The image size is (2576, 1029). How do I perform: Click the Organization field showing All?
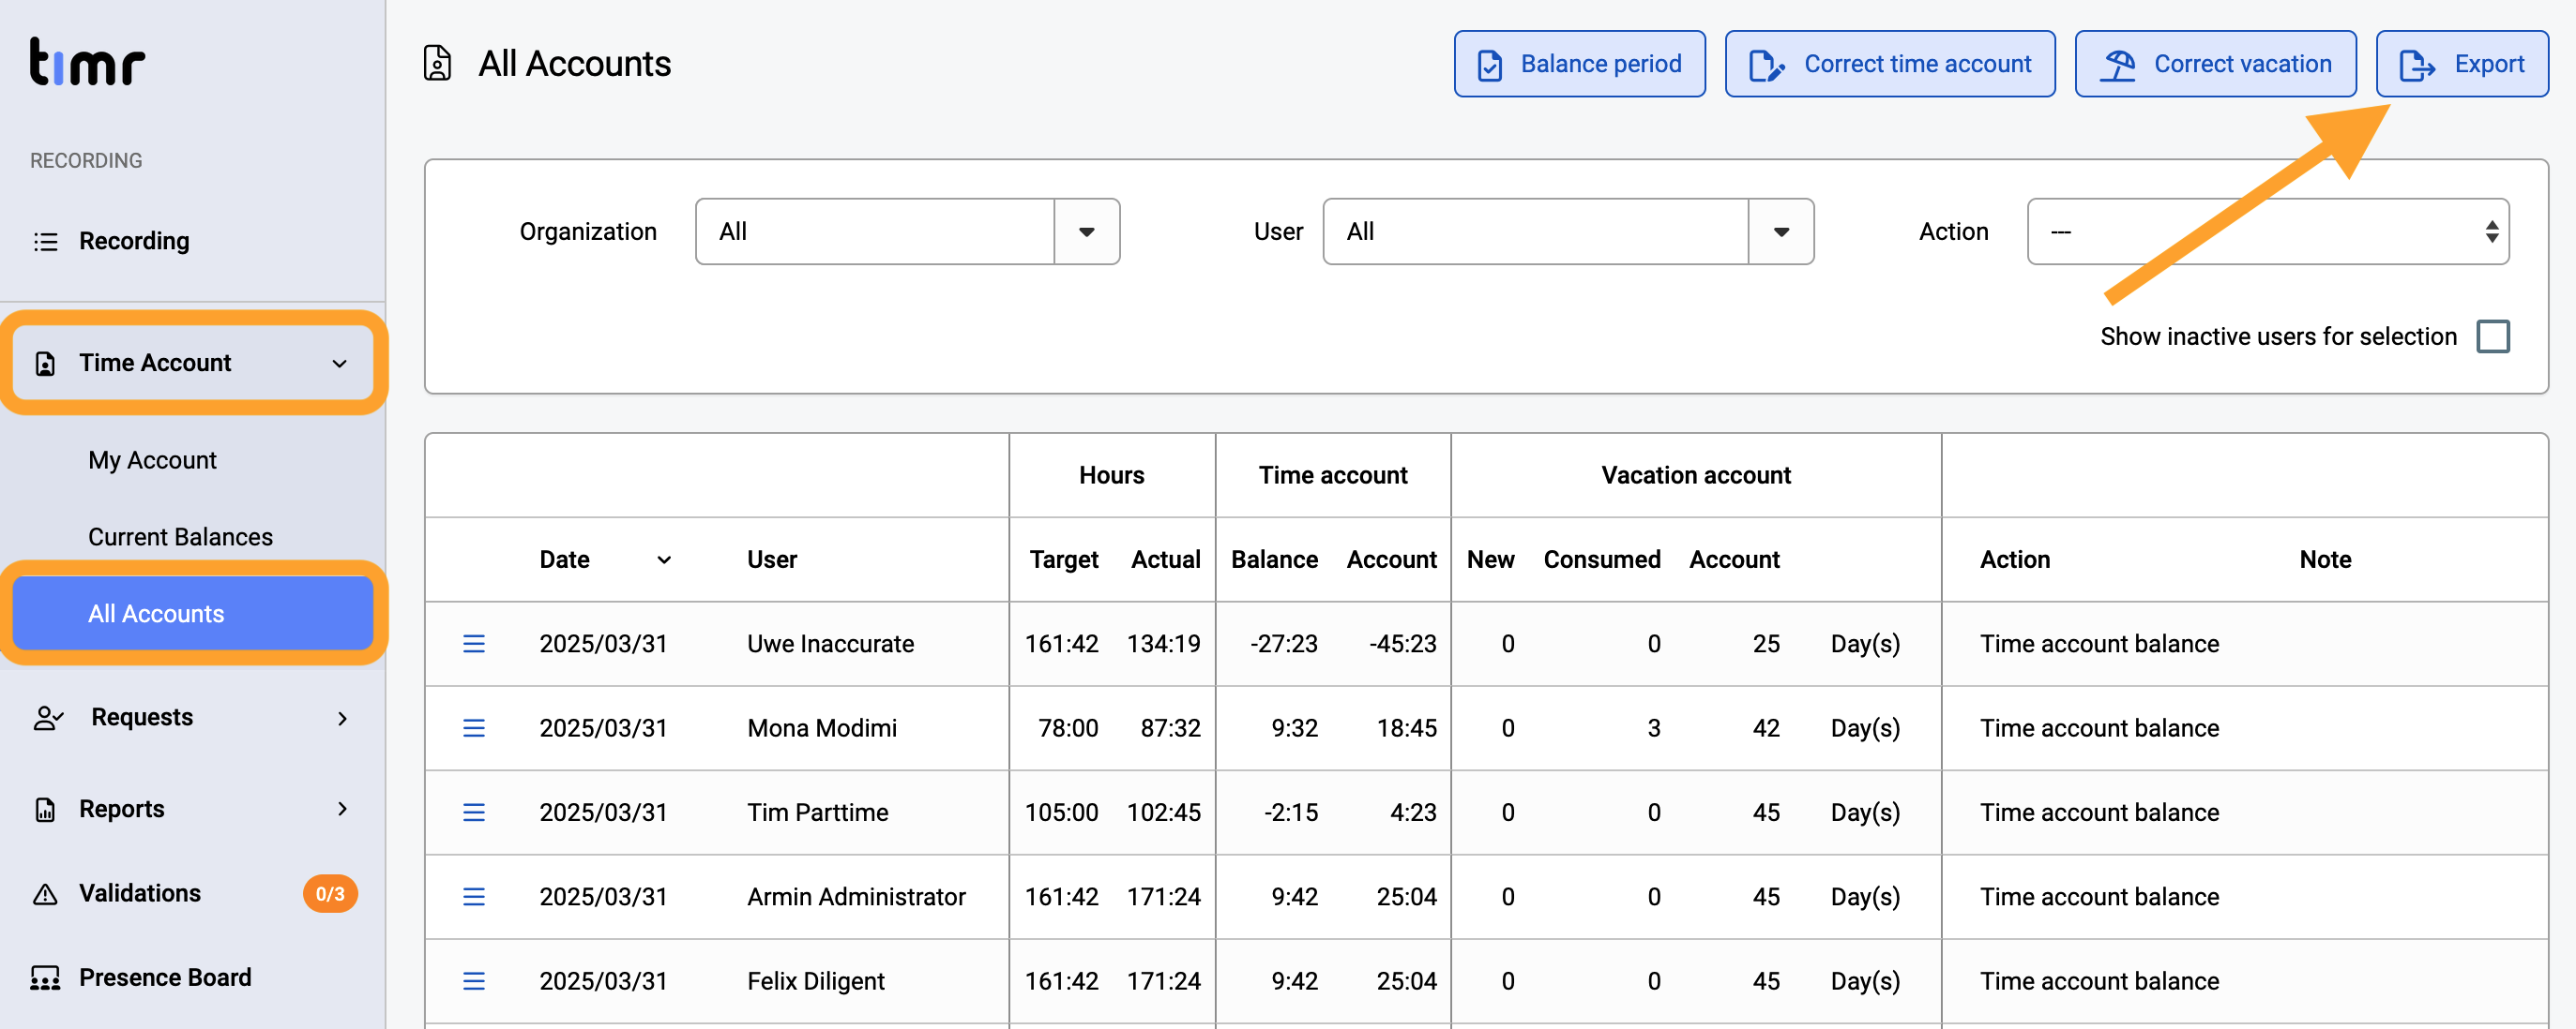[875, 231]
